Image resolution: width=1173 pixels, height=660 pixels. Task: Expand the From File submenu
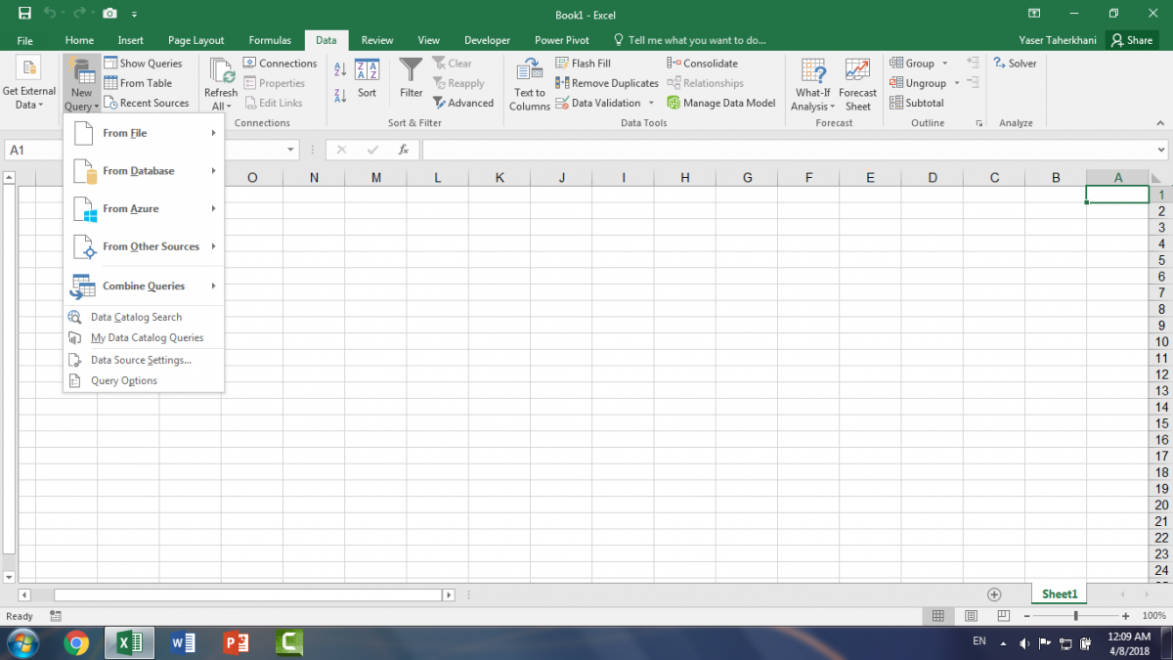(x=125, y=133)
